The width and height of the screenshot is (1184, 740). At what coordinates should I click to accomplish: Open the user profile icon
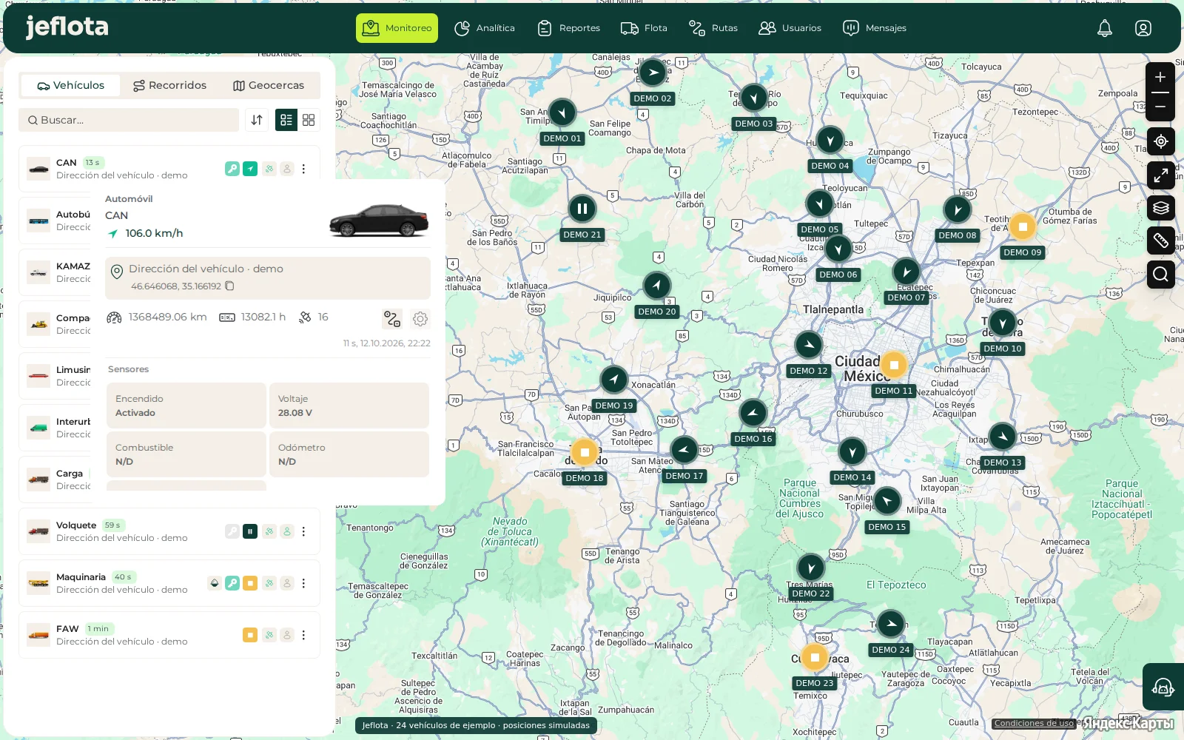point(1143,28)
